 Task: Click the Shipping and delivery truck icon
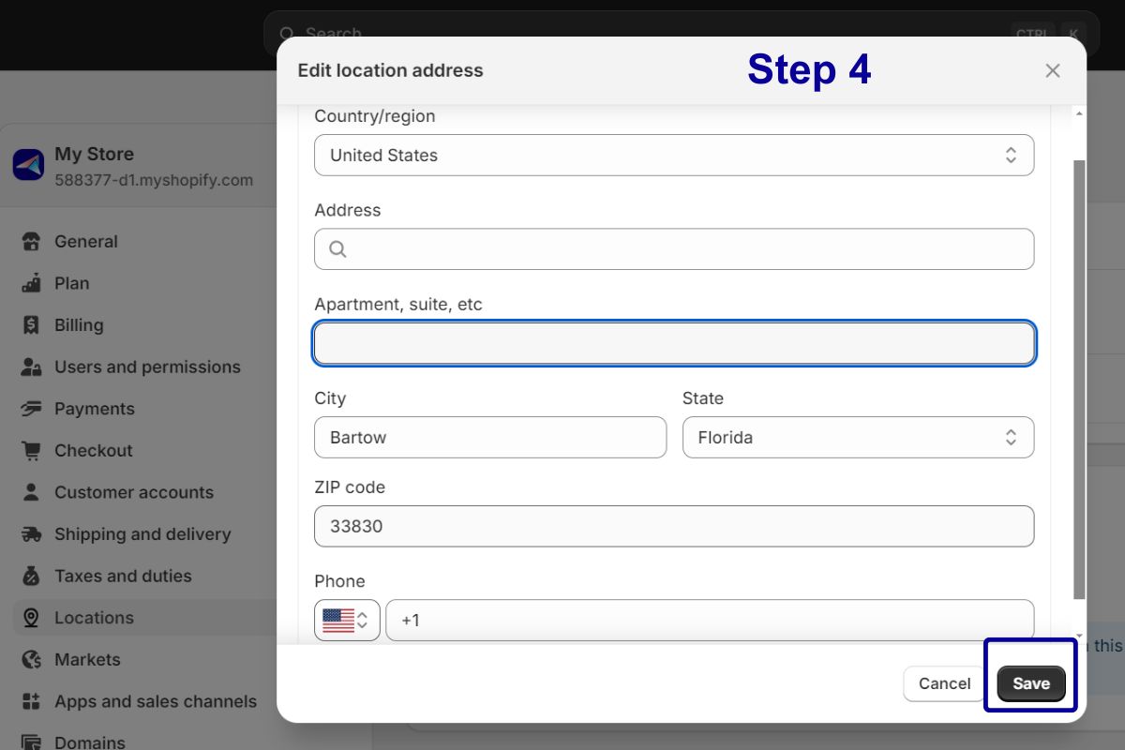31,534
